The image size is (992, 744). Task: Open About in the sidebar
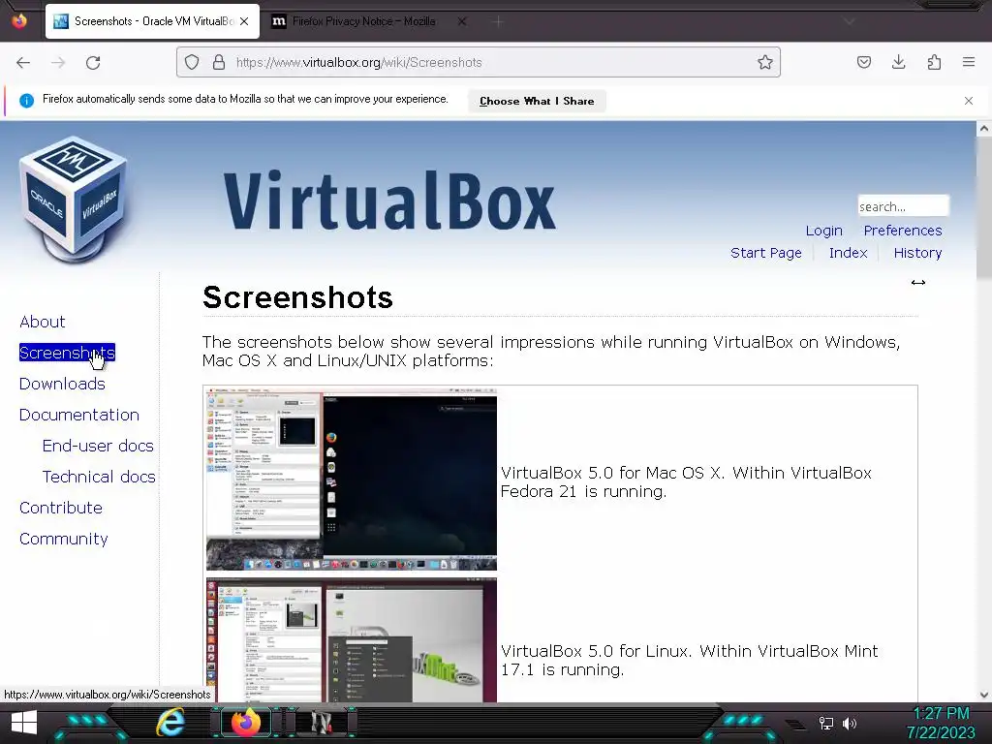click(x=43, y=322)
